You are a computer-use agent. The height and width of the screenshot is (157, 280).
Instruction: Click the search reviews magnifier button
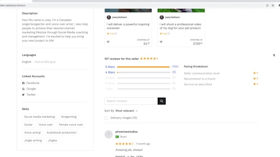point(161,101)
